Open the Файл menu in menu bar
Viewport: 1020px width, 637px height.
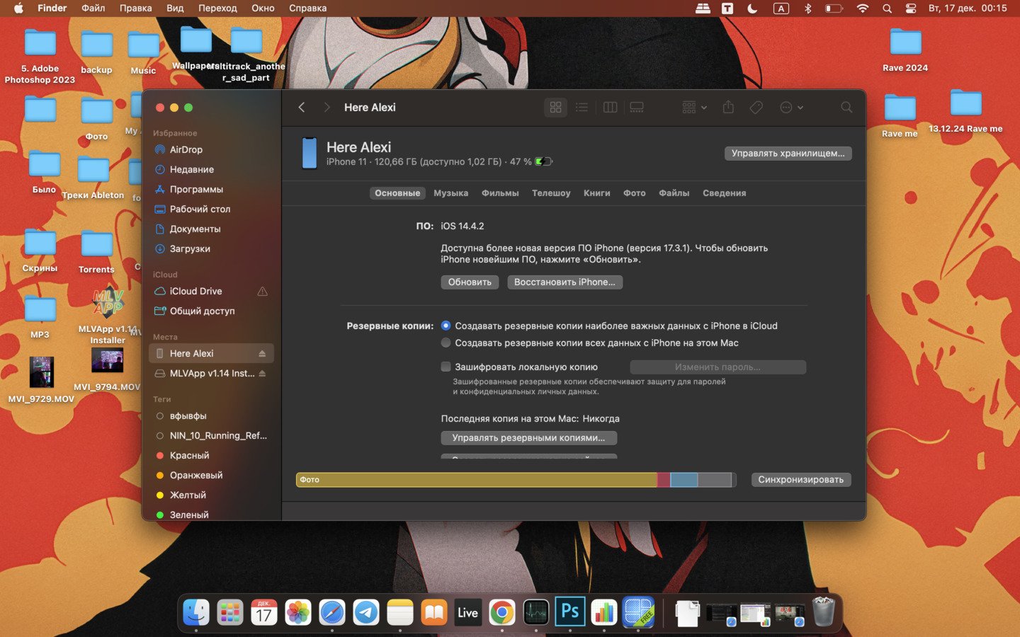pyautogui.click(x=93, y=8)
